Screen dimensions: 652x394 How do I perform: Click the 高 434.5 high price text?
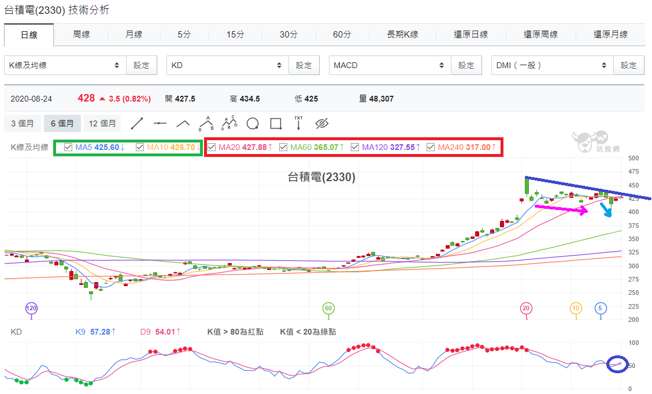(245, 99)
